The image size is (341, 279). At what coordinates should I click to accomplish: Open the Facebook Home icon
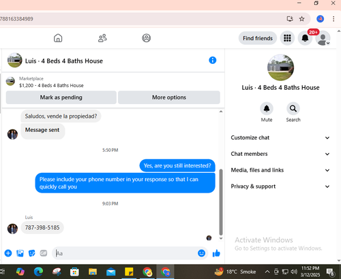point(58,38)
